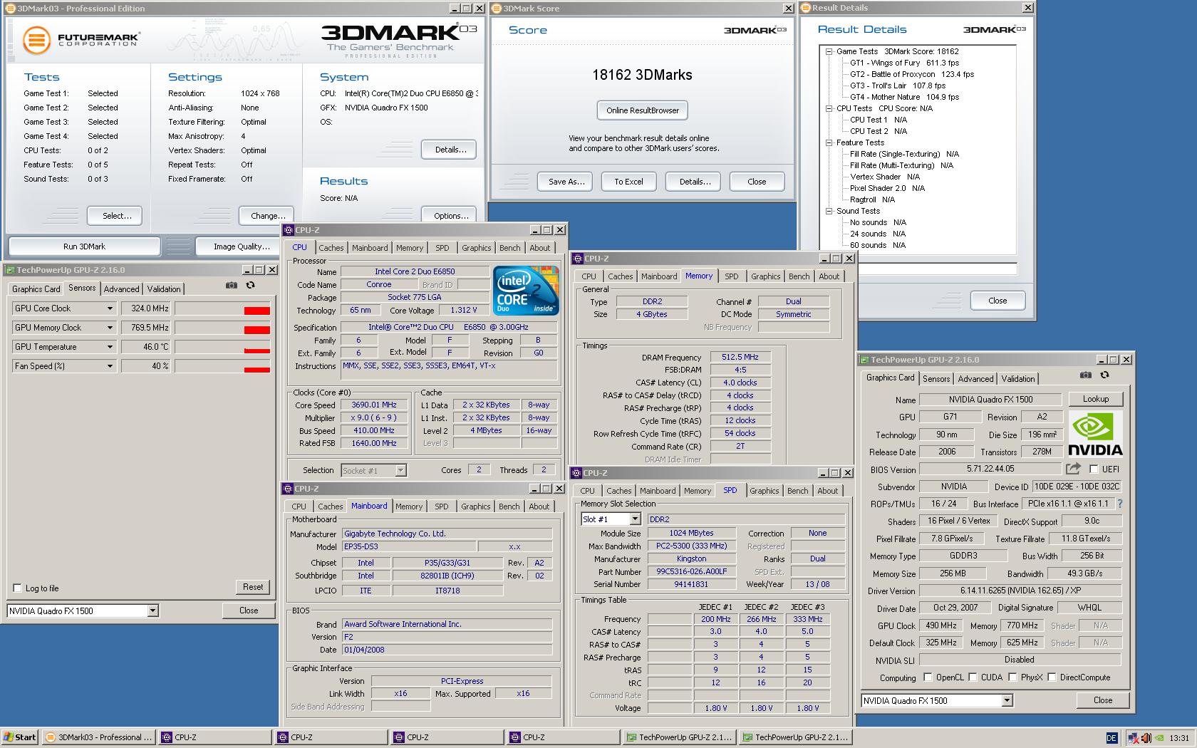Click the To Excel button

628,182
